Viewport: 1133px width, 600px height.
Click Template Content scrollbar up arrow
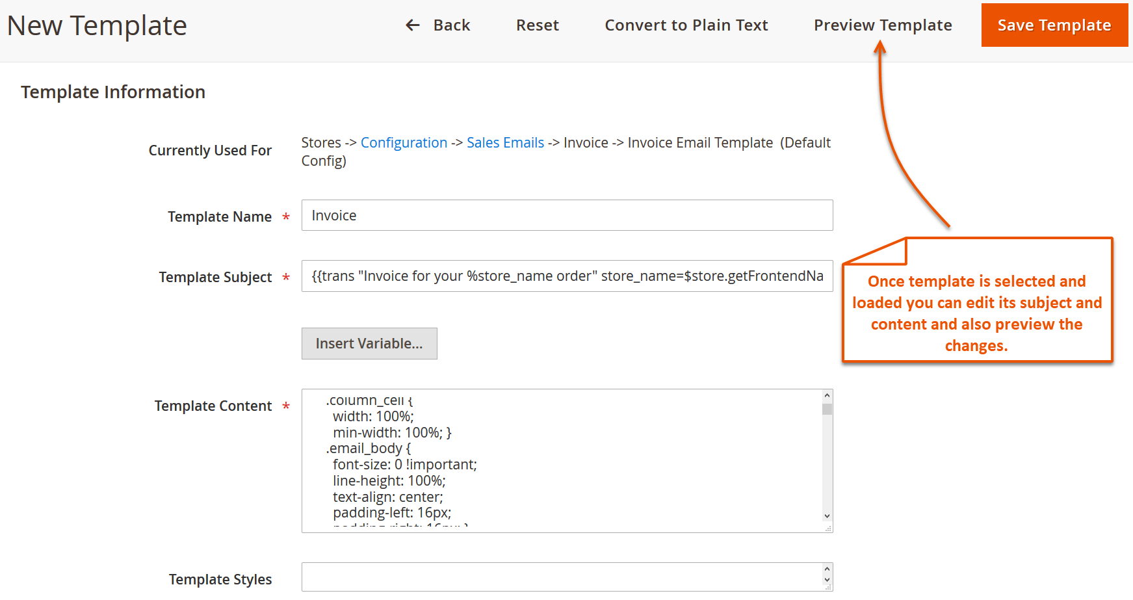(x=827, y=395)
